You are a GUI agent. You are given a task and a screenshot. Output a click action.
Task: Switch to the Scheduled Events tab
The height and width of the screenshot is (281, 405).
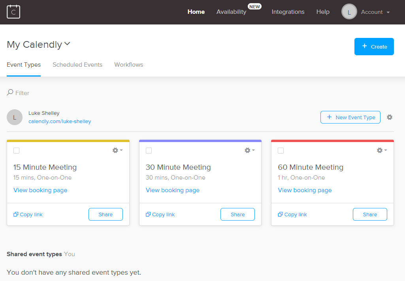click(x=77, y=65)
